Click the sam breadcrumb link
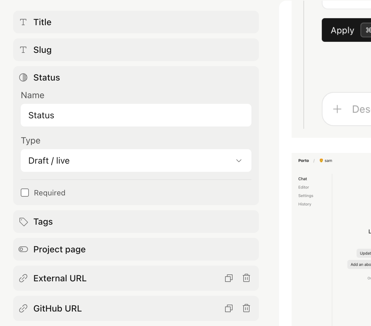 coord(328,160)
